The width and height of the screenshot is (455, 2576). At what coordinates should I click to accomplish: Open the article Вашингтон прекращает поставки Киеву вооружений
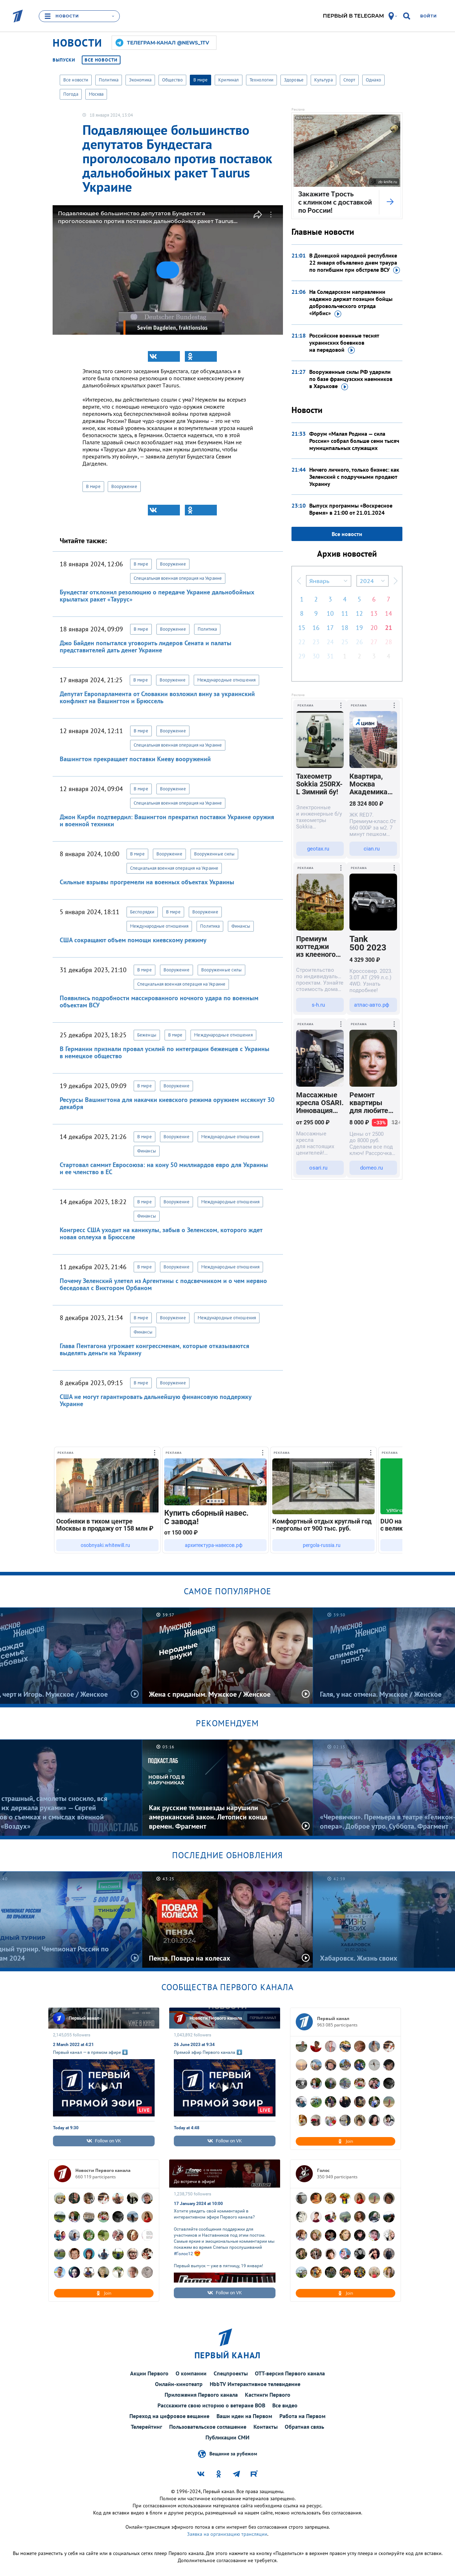click(135, 759)
